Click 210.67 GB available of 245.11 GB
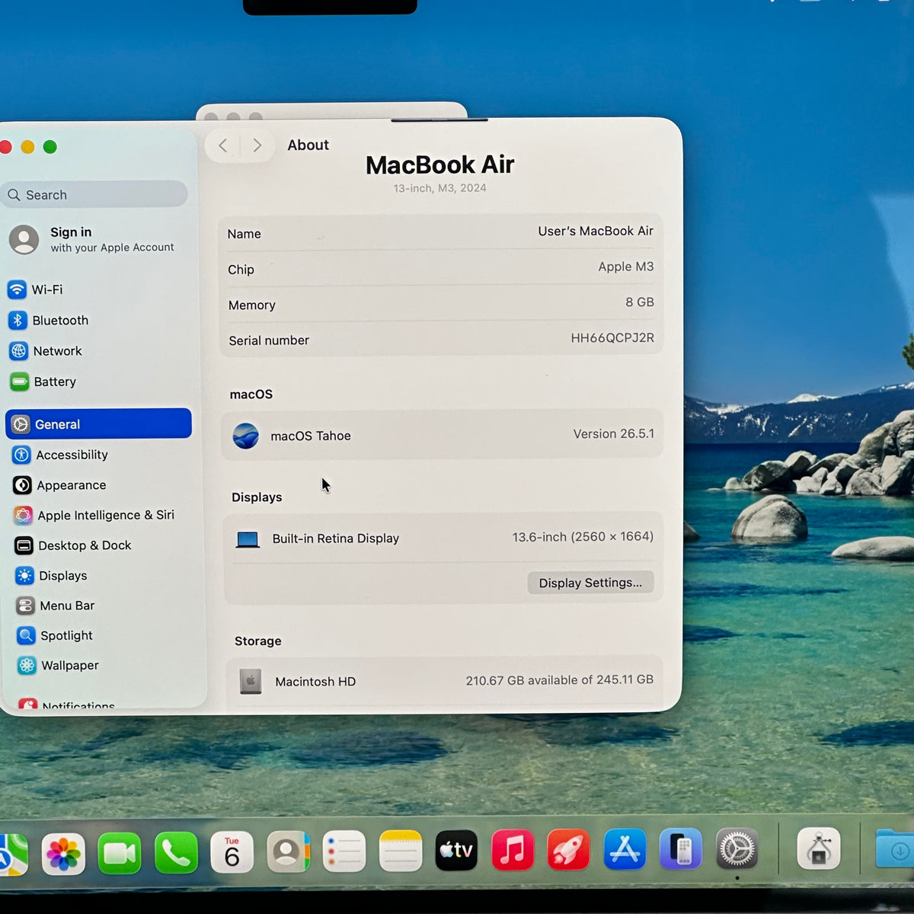The width and height of the screenshot is (914, 914). (560, 679)
